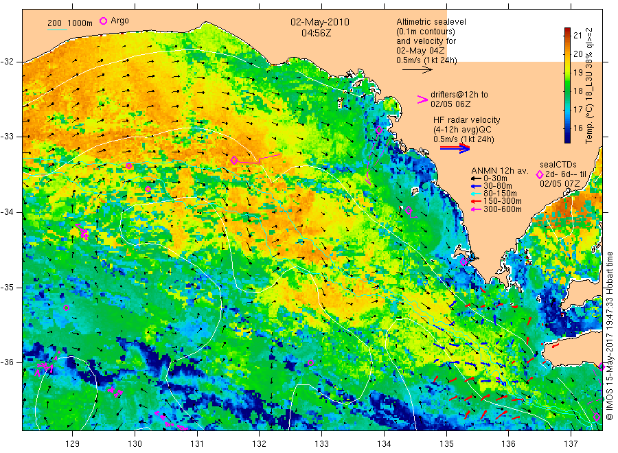Click the magenta drifters arrowhead legend symbol

[422, 100]
